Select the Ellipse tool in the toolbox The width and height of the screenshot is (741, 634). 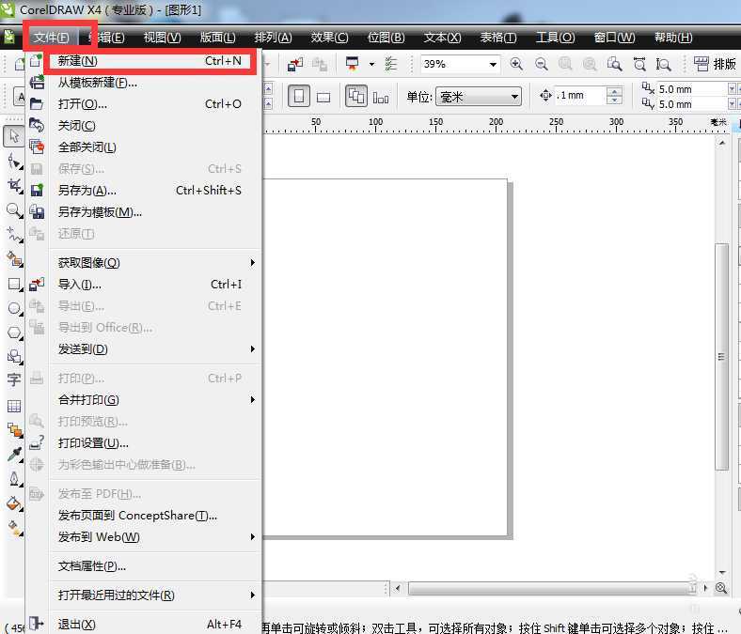tap(14, 308)
